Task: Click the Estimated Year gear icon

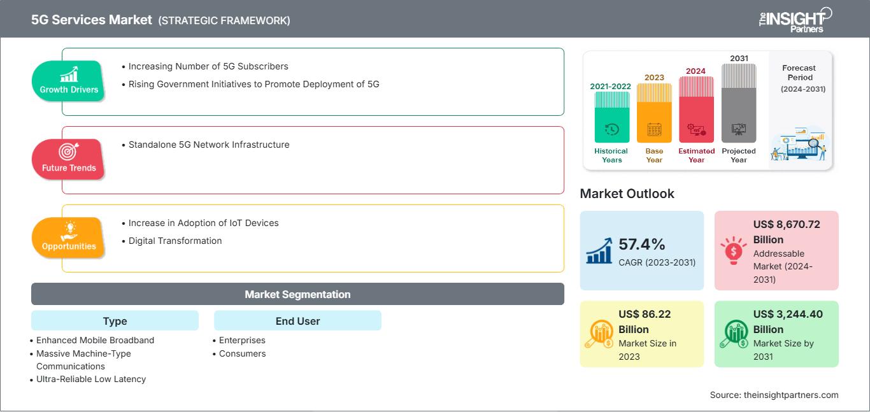Action: click(696, 130)
